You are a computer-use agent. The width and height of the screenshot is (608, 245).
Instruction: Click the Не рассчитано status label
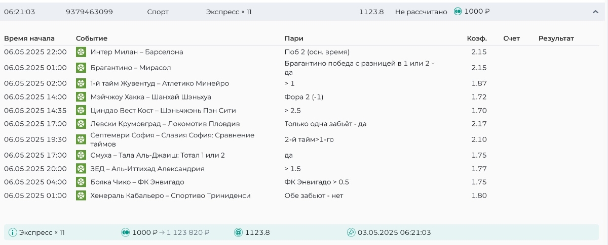(421, 12)
